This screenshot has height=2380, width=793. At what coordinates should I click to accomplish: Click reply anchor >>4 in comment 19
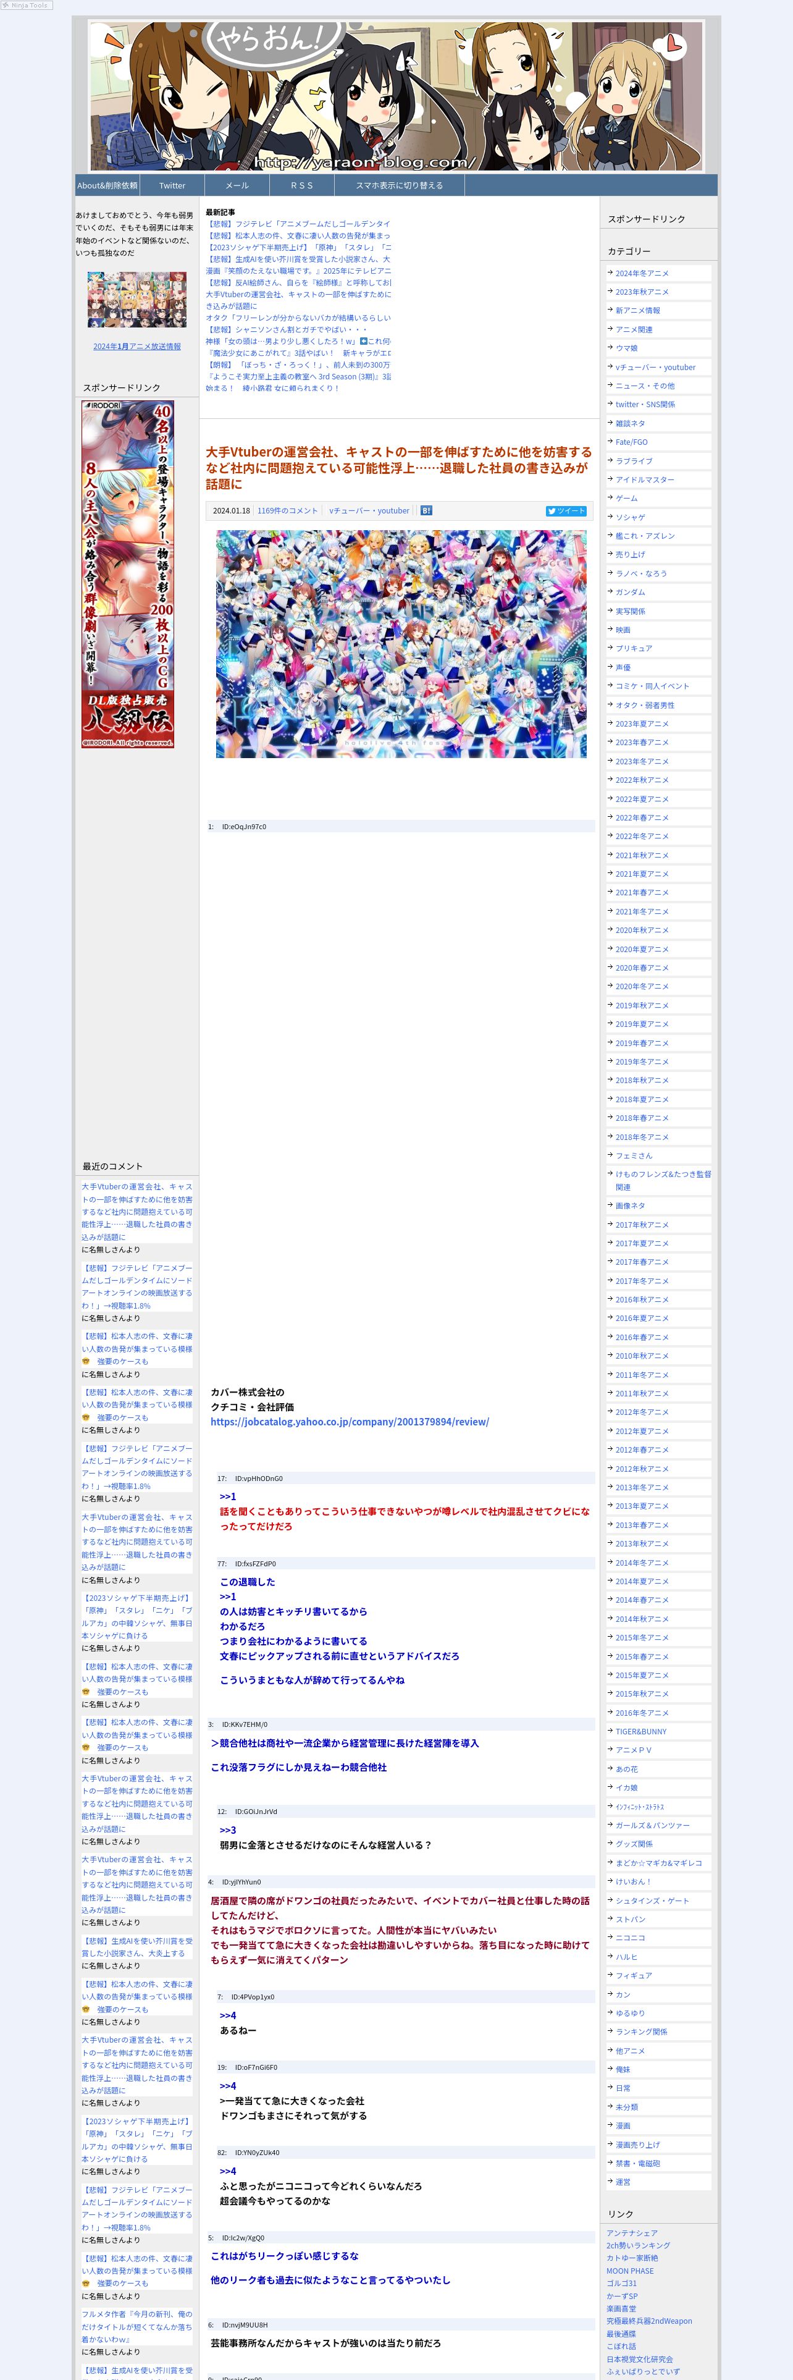[228, 2086]
